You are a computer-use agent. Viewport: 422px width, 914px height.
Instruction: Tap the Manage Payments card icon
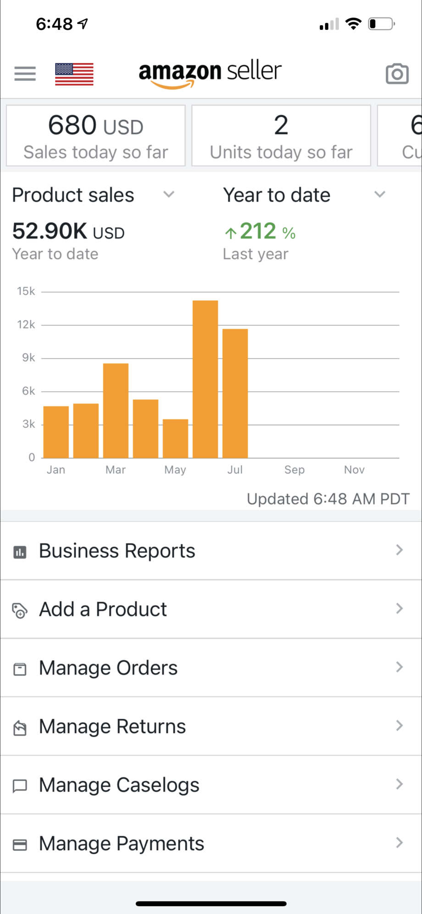pos(20,845)
